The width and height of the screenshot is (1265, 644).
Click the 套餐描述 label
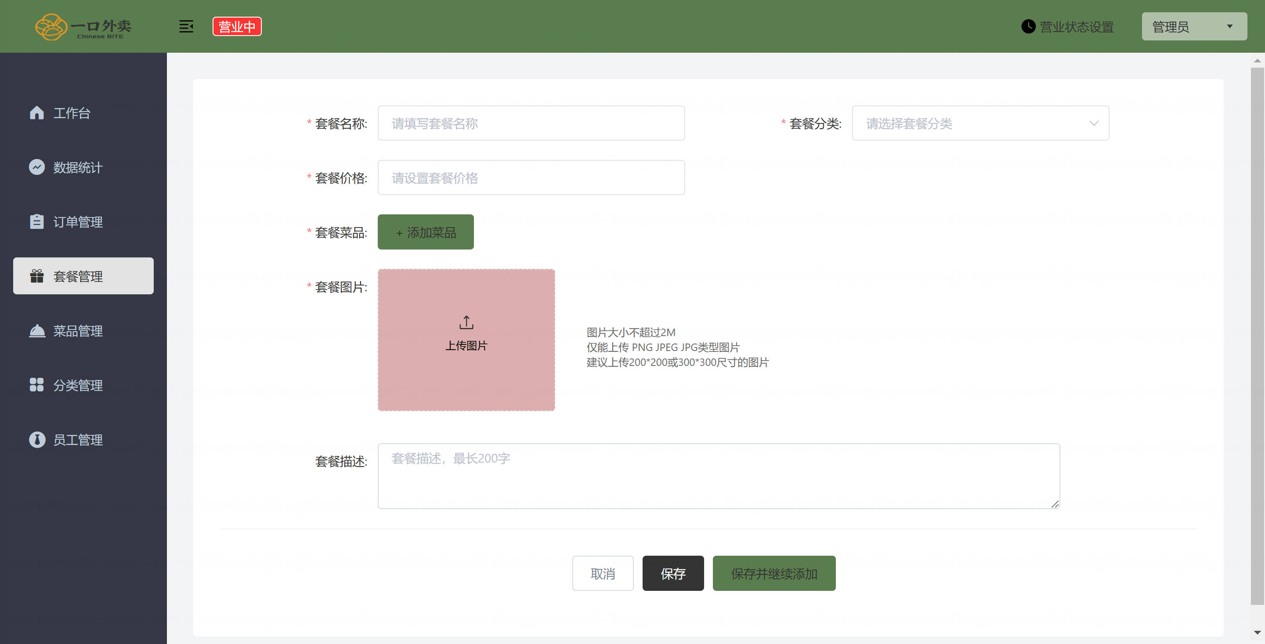341,461
